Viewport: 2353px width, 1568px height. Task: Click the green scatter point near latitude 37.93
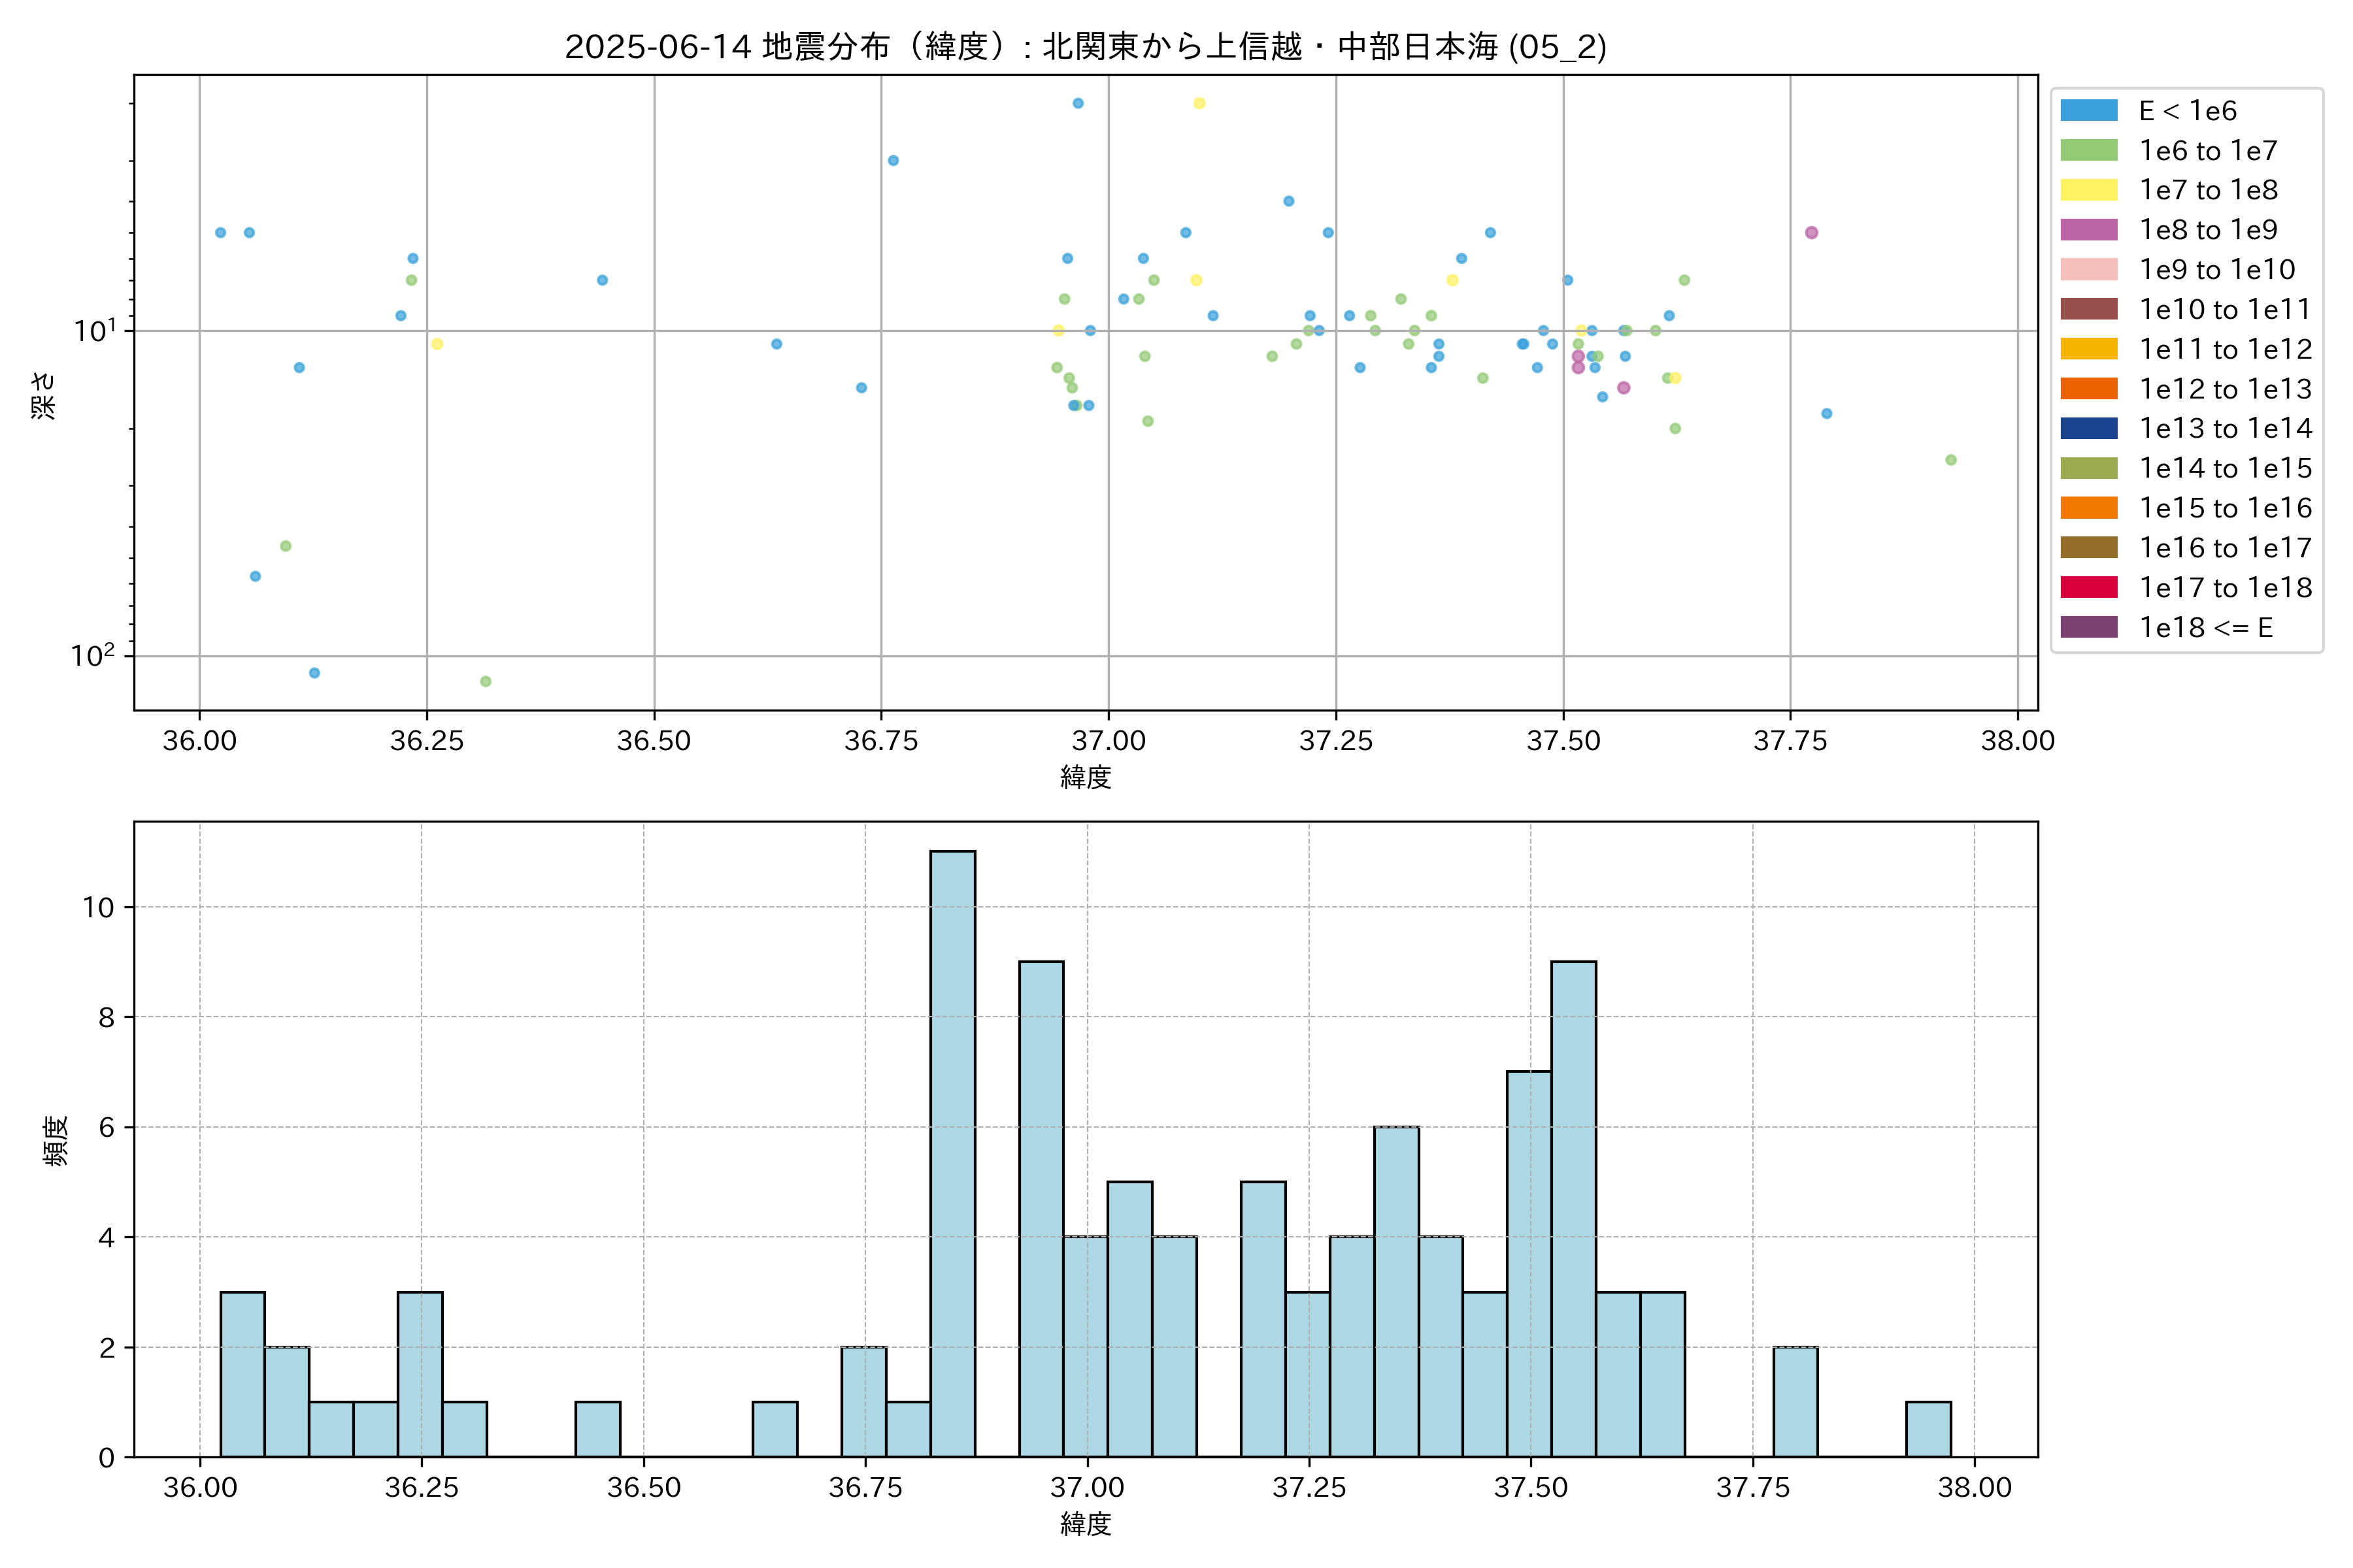pyautogui.click(x=1951, y=460)
